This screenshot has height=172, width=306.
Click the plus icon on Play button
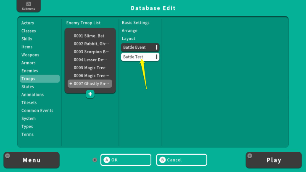[250, 156]
